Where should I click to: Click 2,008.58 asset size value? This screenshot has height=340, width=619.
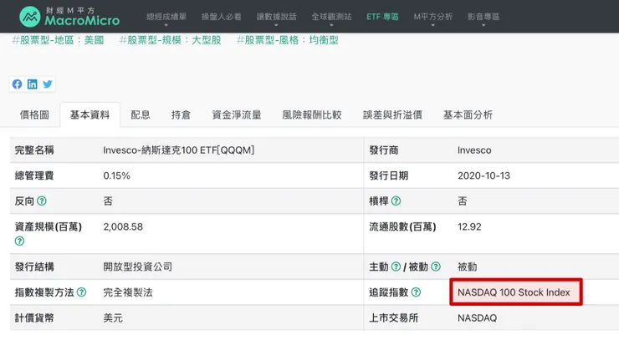tap(123, 226)
